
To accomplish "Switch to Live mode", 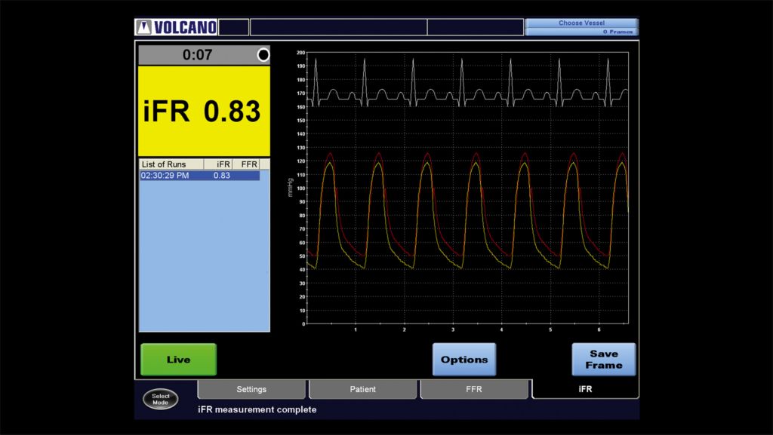I will [x=178, y=360].
